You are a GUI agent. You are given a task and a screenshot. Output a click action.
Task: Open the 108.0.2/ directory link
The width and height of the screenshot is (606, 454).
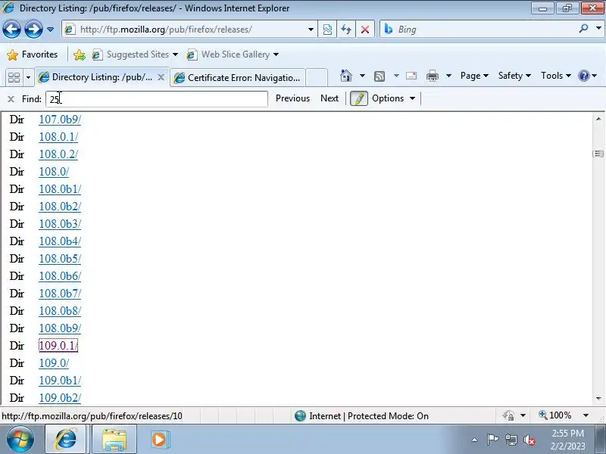[58, 154]
